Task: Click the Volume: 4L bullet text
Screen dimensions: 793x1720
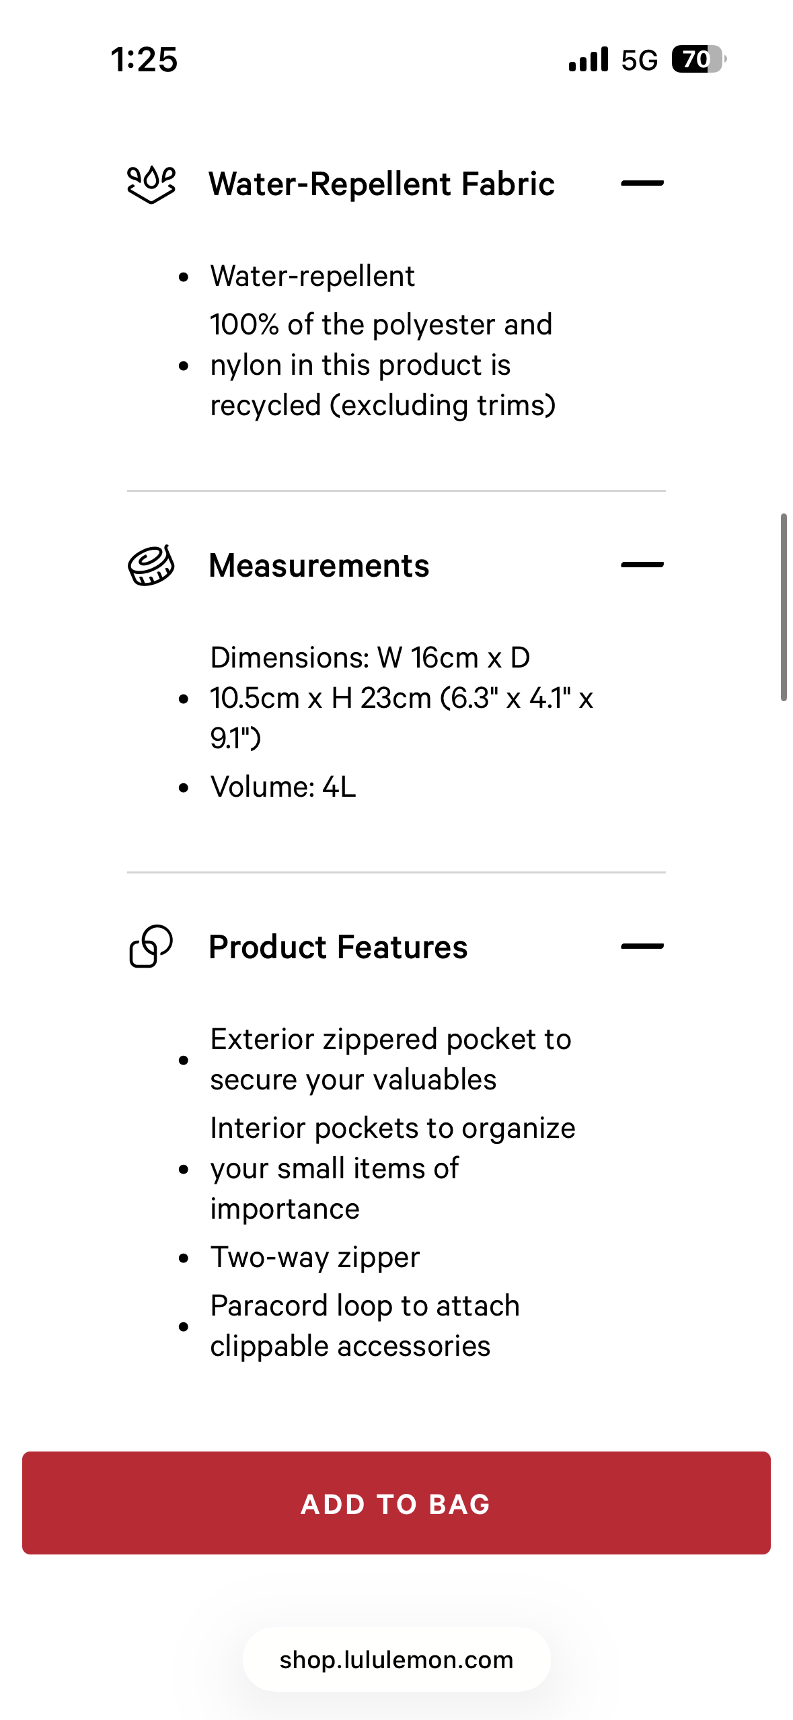Action: click(x=283, y=787)
